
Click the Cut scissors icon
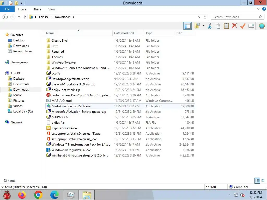[x=210, y=26]
